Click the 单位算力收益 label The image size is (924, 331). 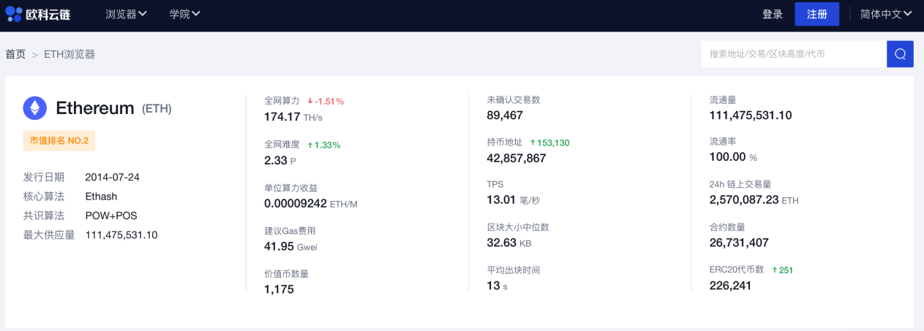click(x=290, y=188)
